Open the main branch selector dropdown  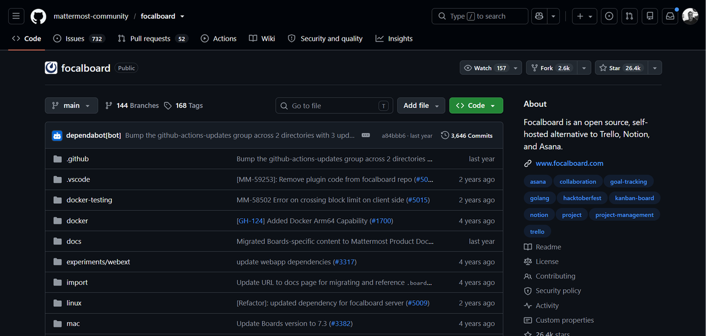72,105
